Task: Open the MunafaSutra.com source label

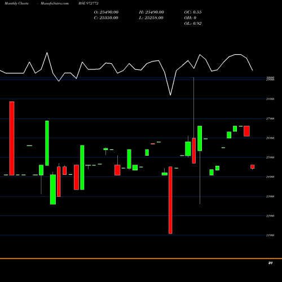Action: (55, 3)
